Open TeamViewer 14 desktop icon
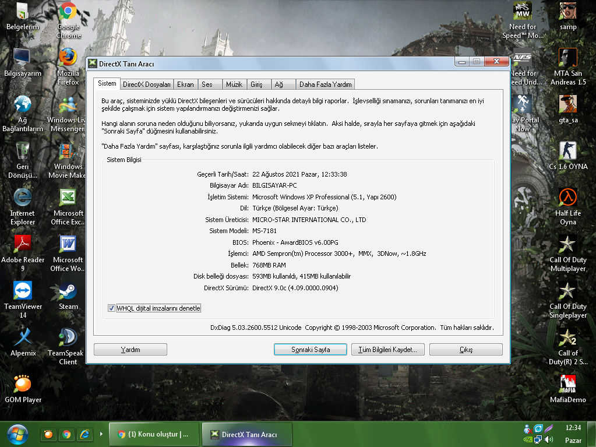Image resolution: width=596 pixels, height=447 pixels. coord(22,300)
